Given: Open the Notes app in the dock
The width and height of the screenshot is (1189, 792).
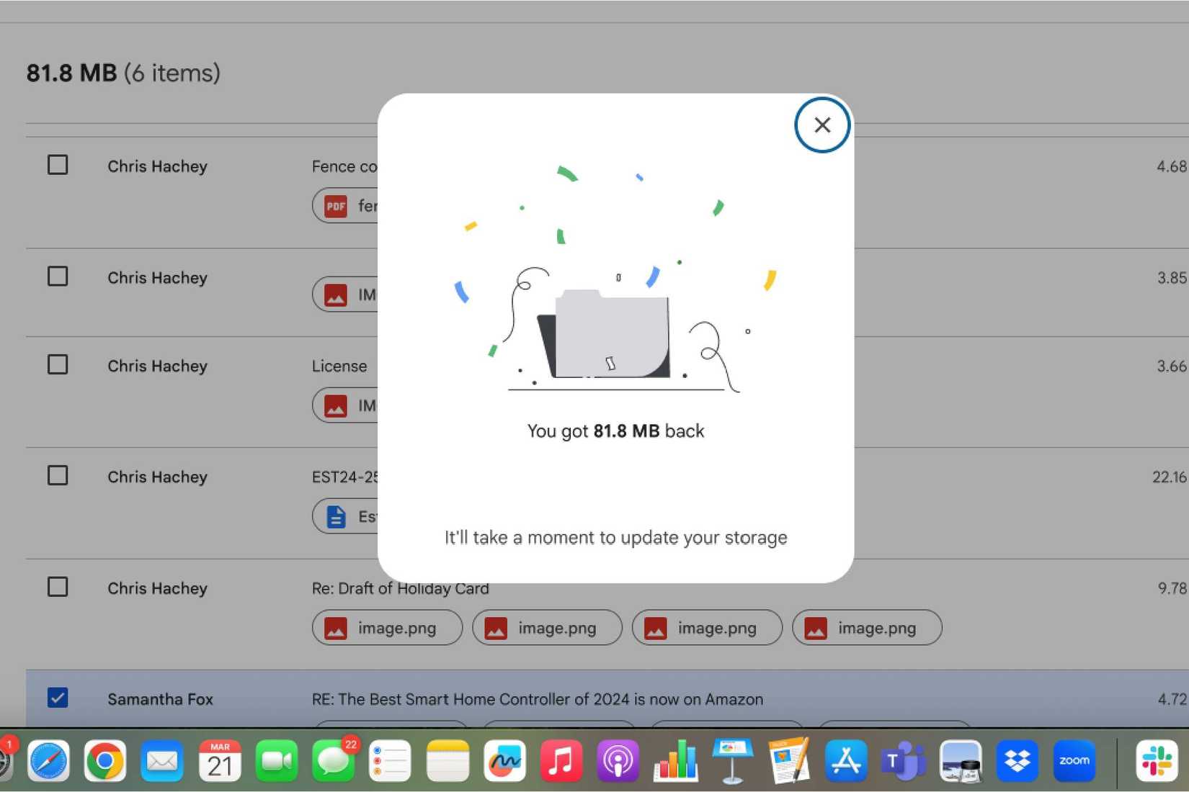Looking at the screenshot, I should (447, 761).
